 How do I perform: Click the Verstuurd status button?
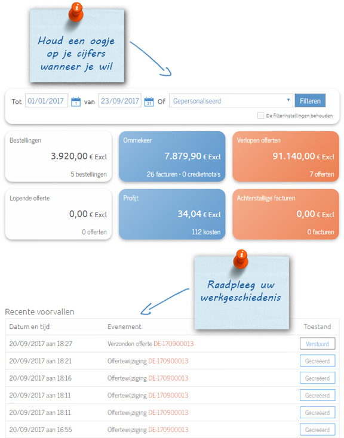pyautogui.click(x=318, y=344)
